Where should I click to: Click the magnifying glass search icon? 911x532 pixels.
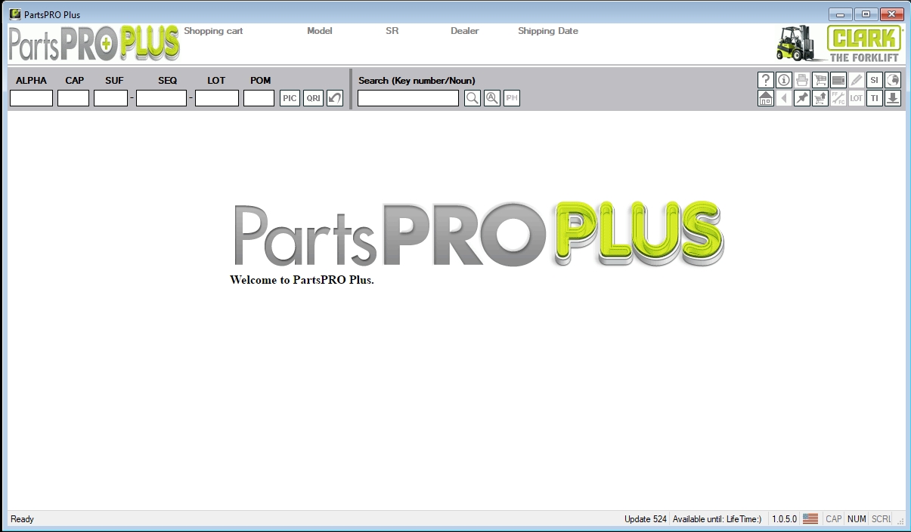tap(472, 98)
